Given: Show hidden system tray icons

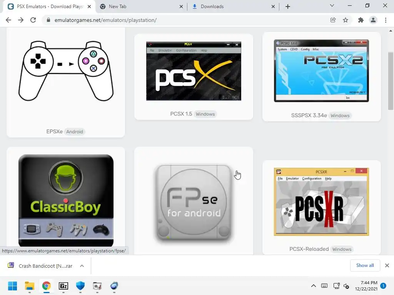Looking at the screenshot, I should coord(314,286).
